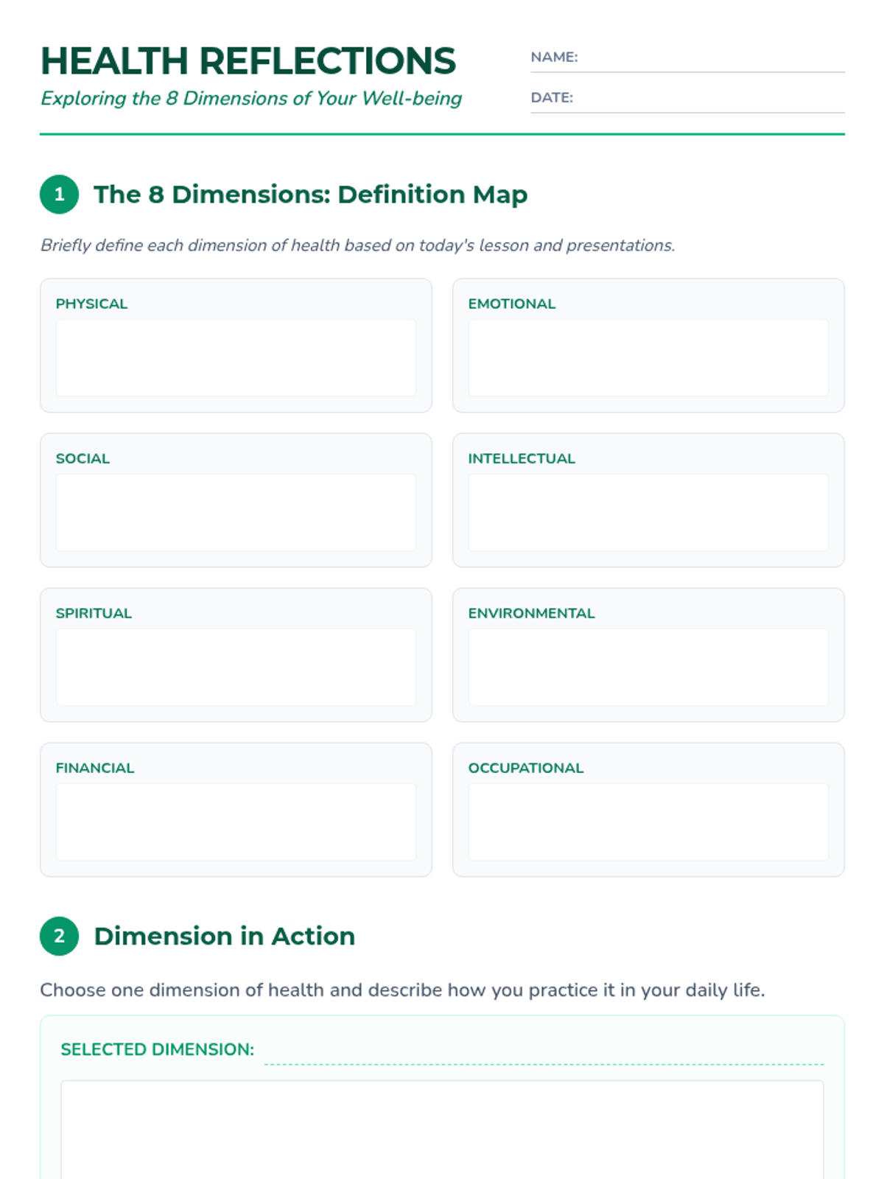Click the green number 1 section badge
884x1179 pixels.
(59, 195)
